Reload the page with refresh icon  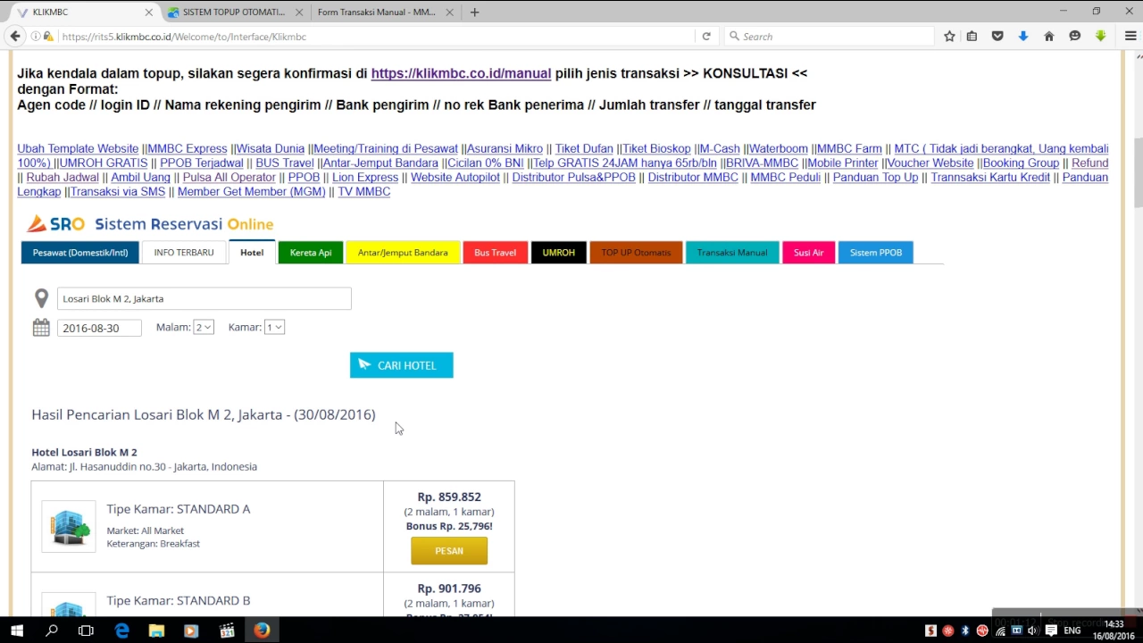pyautogui.click(x=706, y=37)
